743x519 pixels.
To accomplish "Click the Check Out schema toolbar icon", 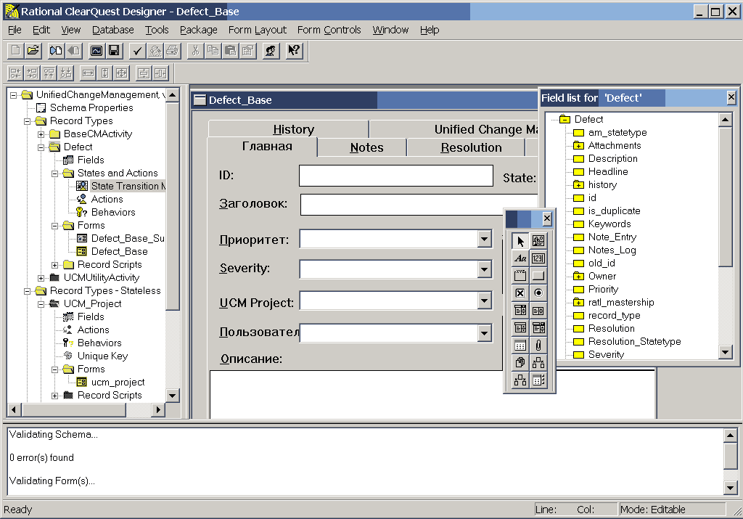I will click(x=56, y=50).
